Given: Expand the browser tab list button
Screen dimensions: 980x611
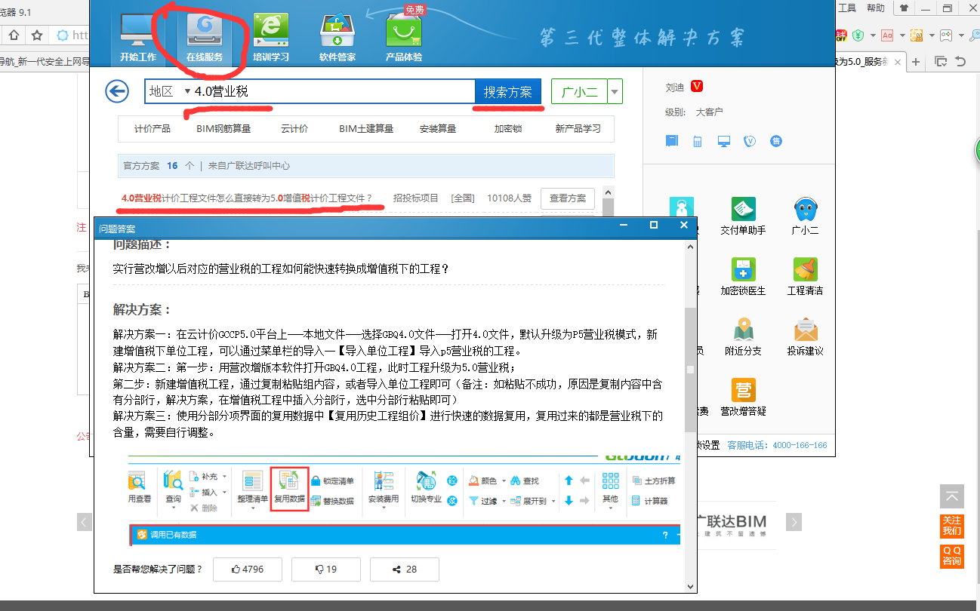Looking at the screenshot, I should click(941, 61).
